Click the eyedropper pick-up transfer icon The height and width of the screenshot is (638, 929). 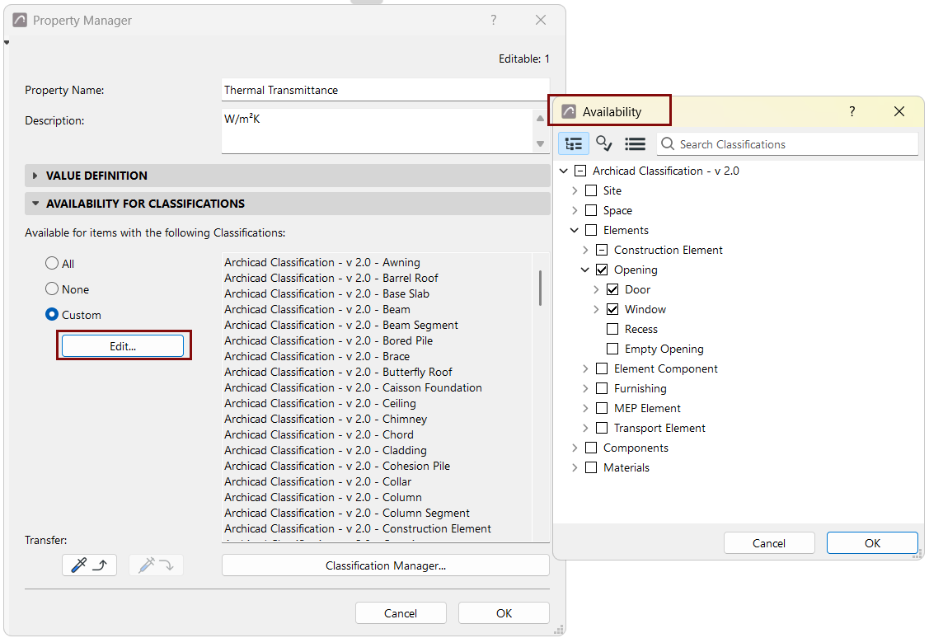point(90,565)
